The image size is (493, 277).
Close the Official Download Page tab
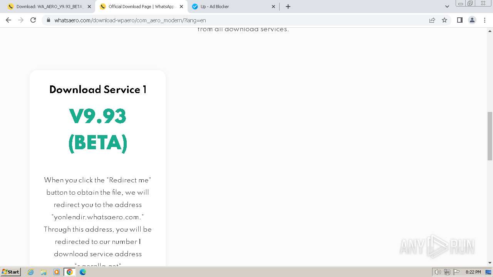pos(181,7)
